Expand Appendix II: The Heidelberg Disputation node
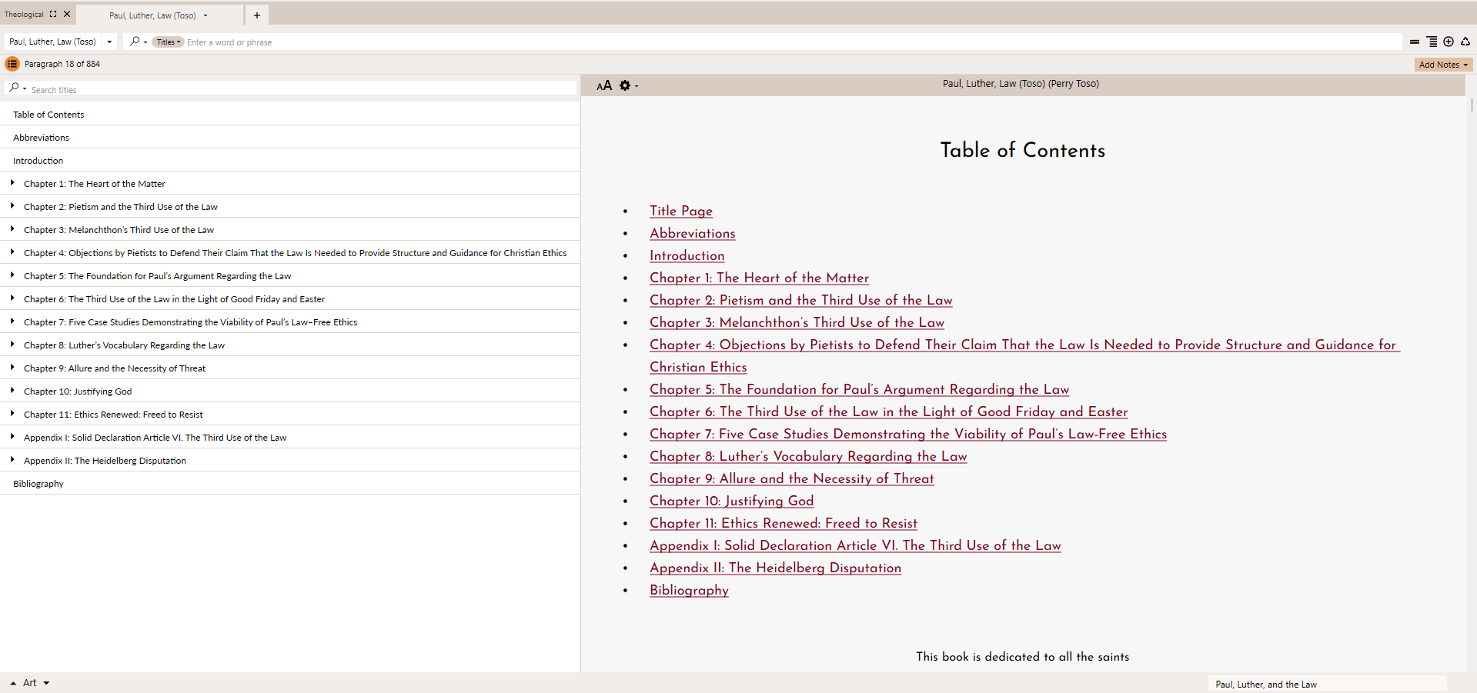1477x693 pixels. point(12,460)
